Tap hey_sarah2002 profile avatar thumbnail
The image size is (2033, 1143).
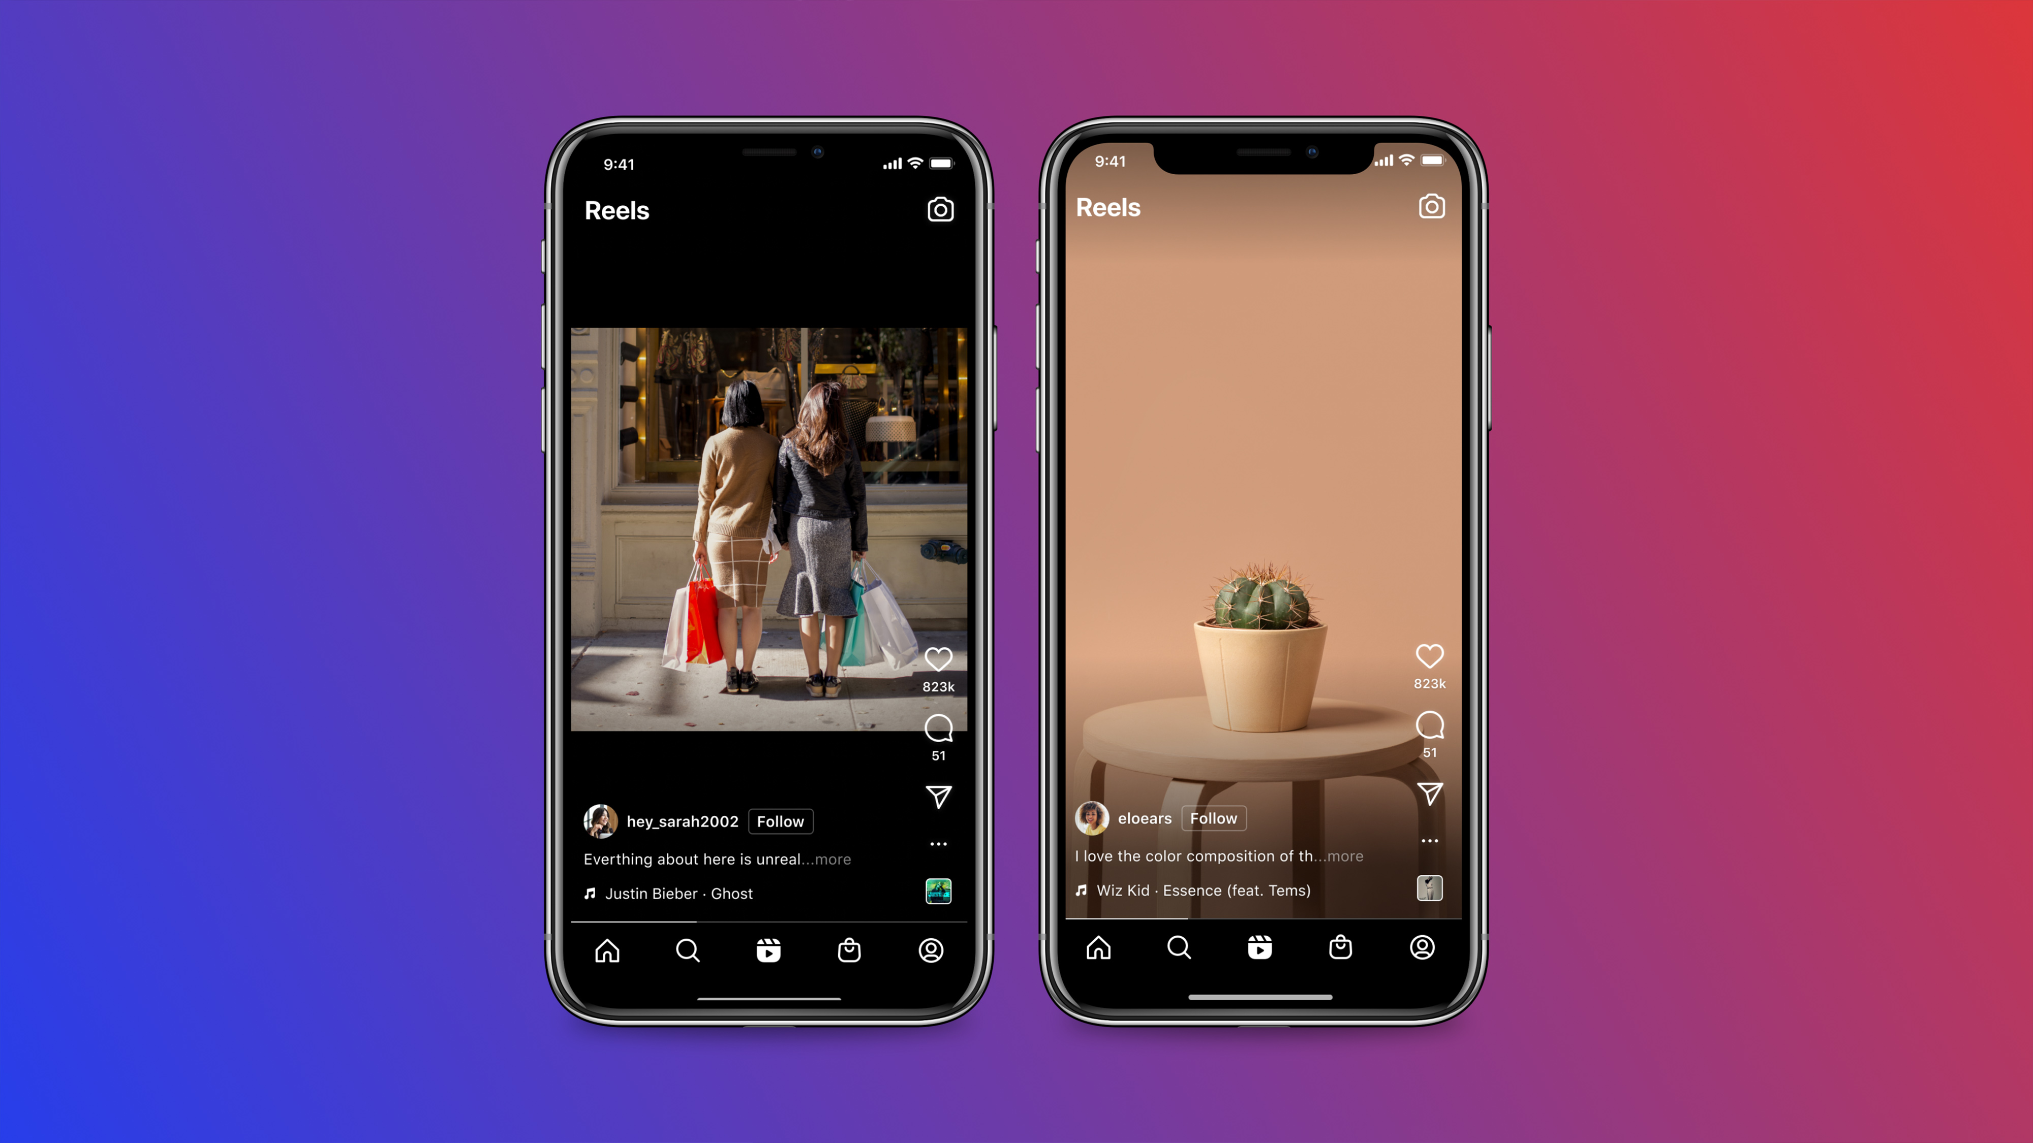(598, 820)
